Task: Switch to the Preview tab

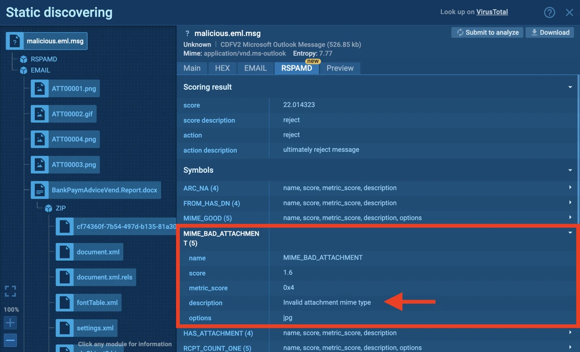Action: (x=340, y=68)
